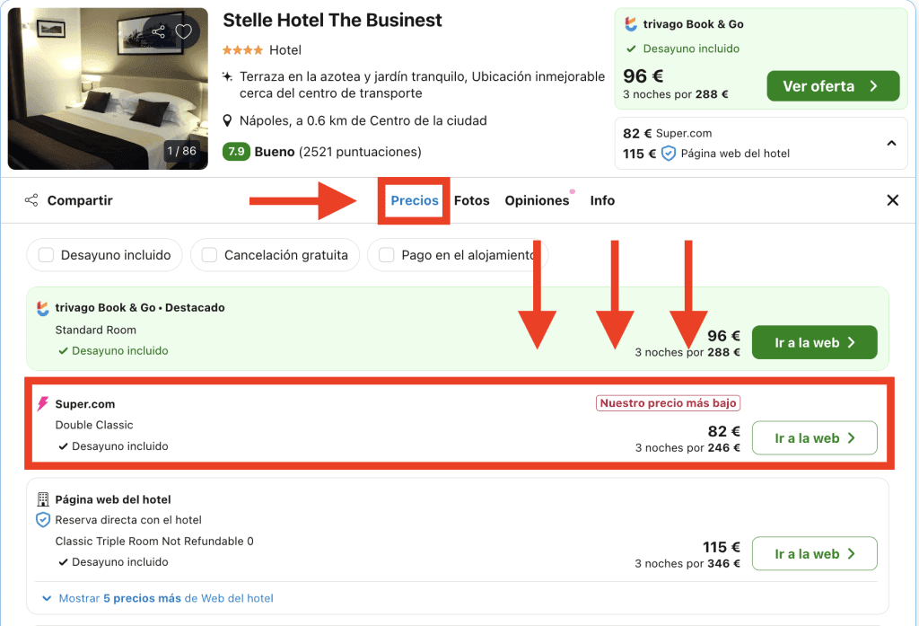Viewport: 919px width, 626px height.
Task: Close the hotel details panel
Action: point(892,200)
